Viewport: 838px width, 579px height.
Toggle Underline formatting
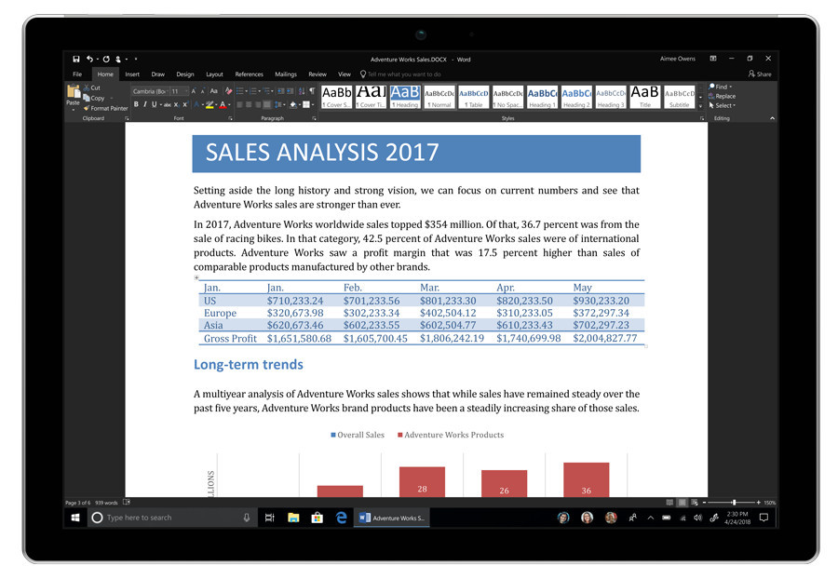[x=154, y=104]
